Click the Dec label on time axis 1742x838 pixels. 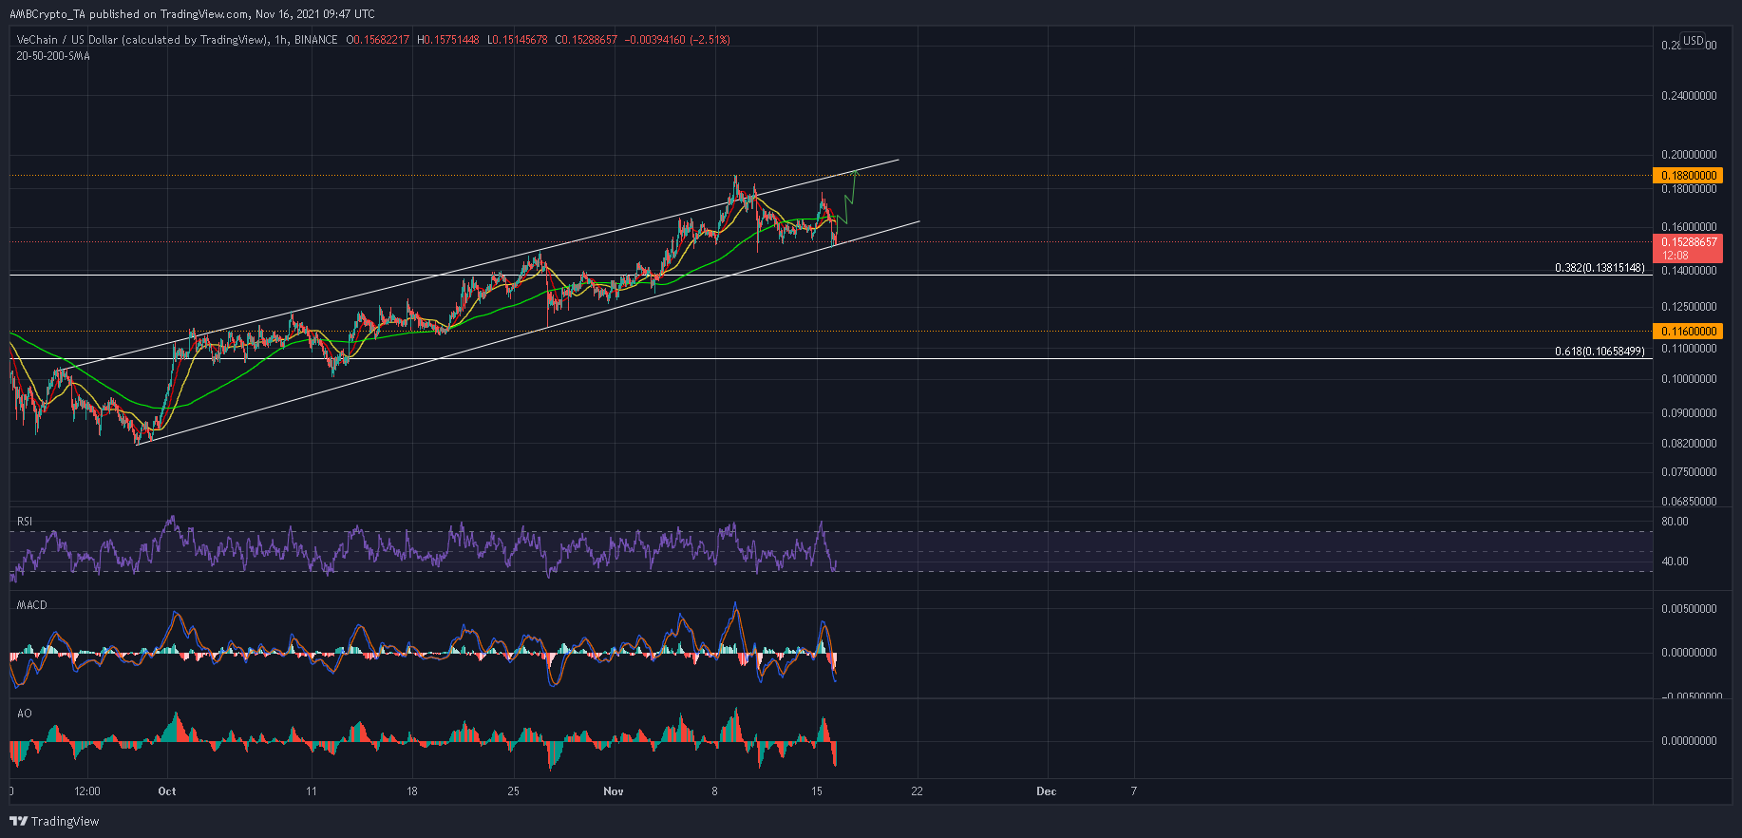click(1046, 791)
